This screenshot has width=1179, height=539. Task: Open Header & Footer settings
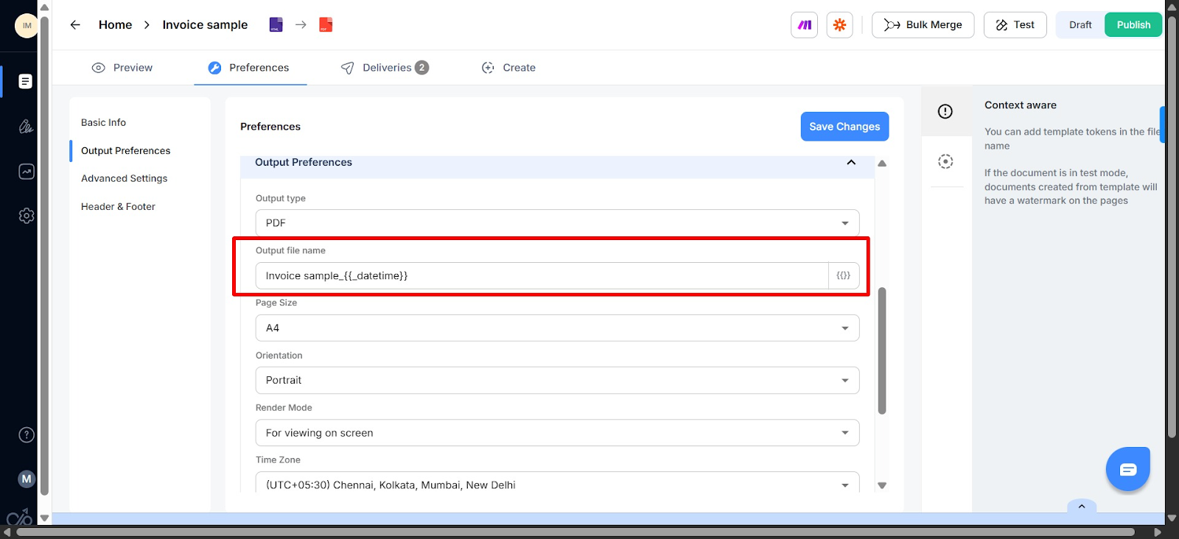pyautogui.click(x=118, y=206)
